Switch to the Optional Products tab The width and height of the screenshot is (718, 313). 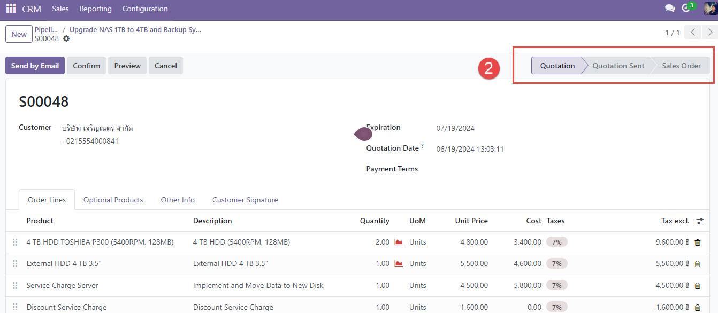113,200
